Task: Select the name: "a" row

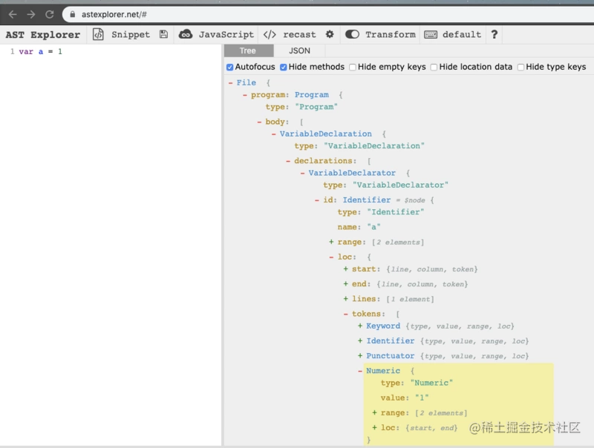Action: (359, 227)
